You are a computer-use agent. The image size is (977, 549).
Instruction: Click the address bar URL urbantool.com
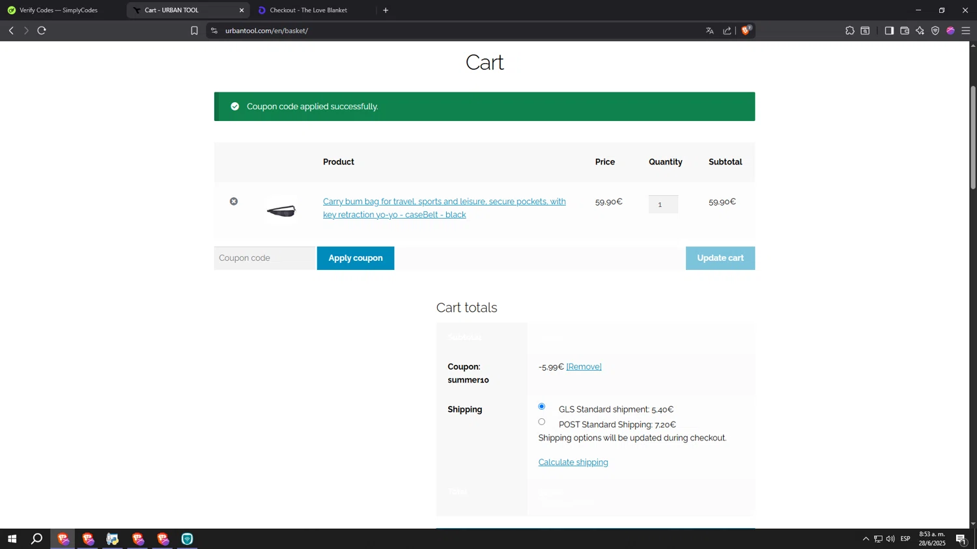(267, 31)
